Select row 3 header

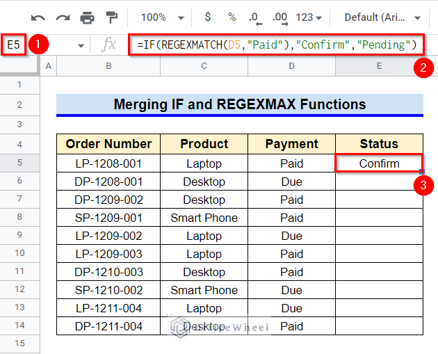click(19, 124)
